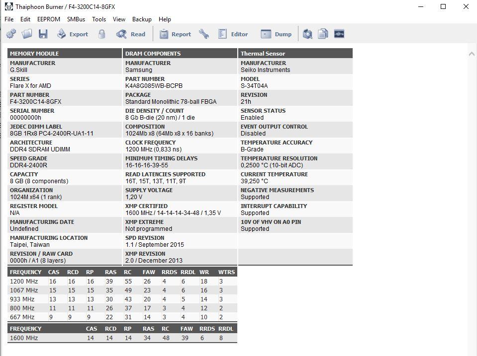This screenshot has width=477, height=356.
Task: Click the padlock write-protection icon
Action: (x=101, y=34)
